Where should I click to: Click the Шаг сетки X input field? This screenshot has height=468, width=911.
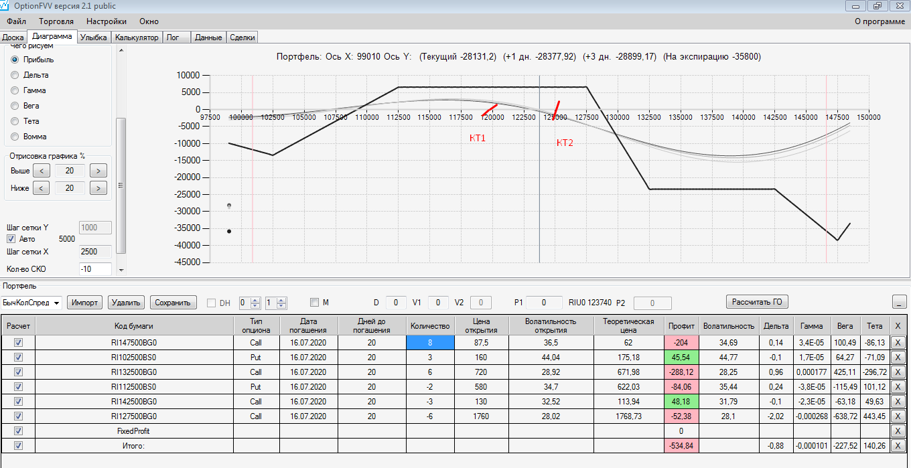[x=95, y=252]
